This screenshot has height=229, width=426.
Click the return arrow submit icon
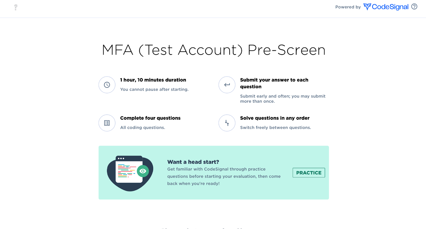[227, 85]
